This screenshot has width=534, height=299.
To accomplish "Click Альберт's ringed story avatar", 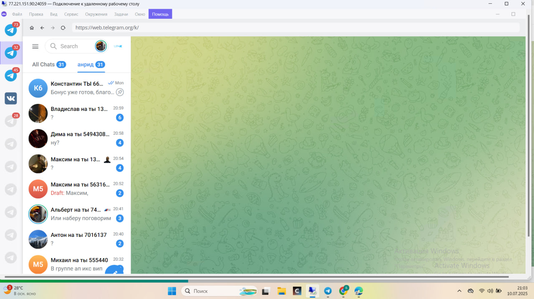I will coord(38,214).
